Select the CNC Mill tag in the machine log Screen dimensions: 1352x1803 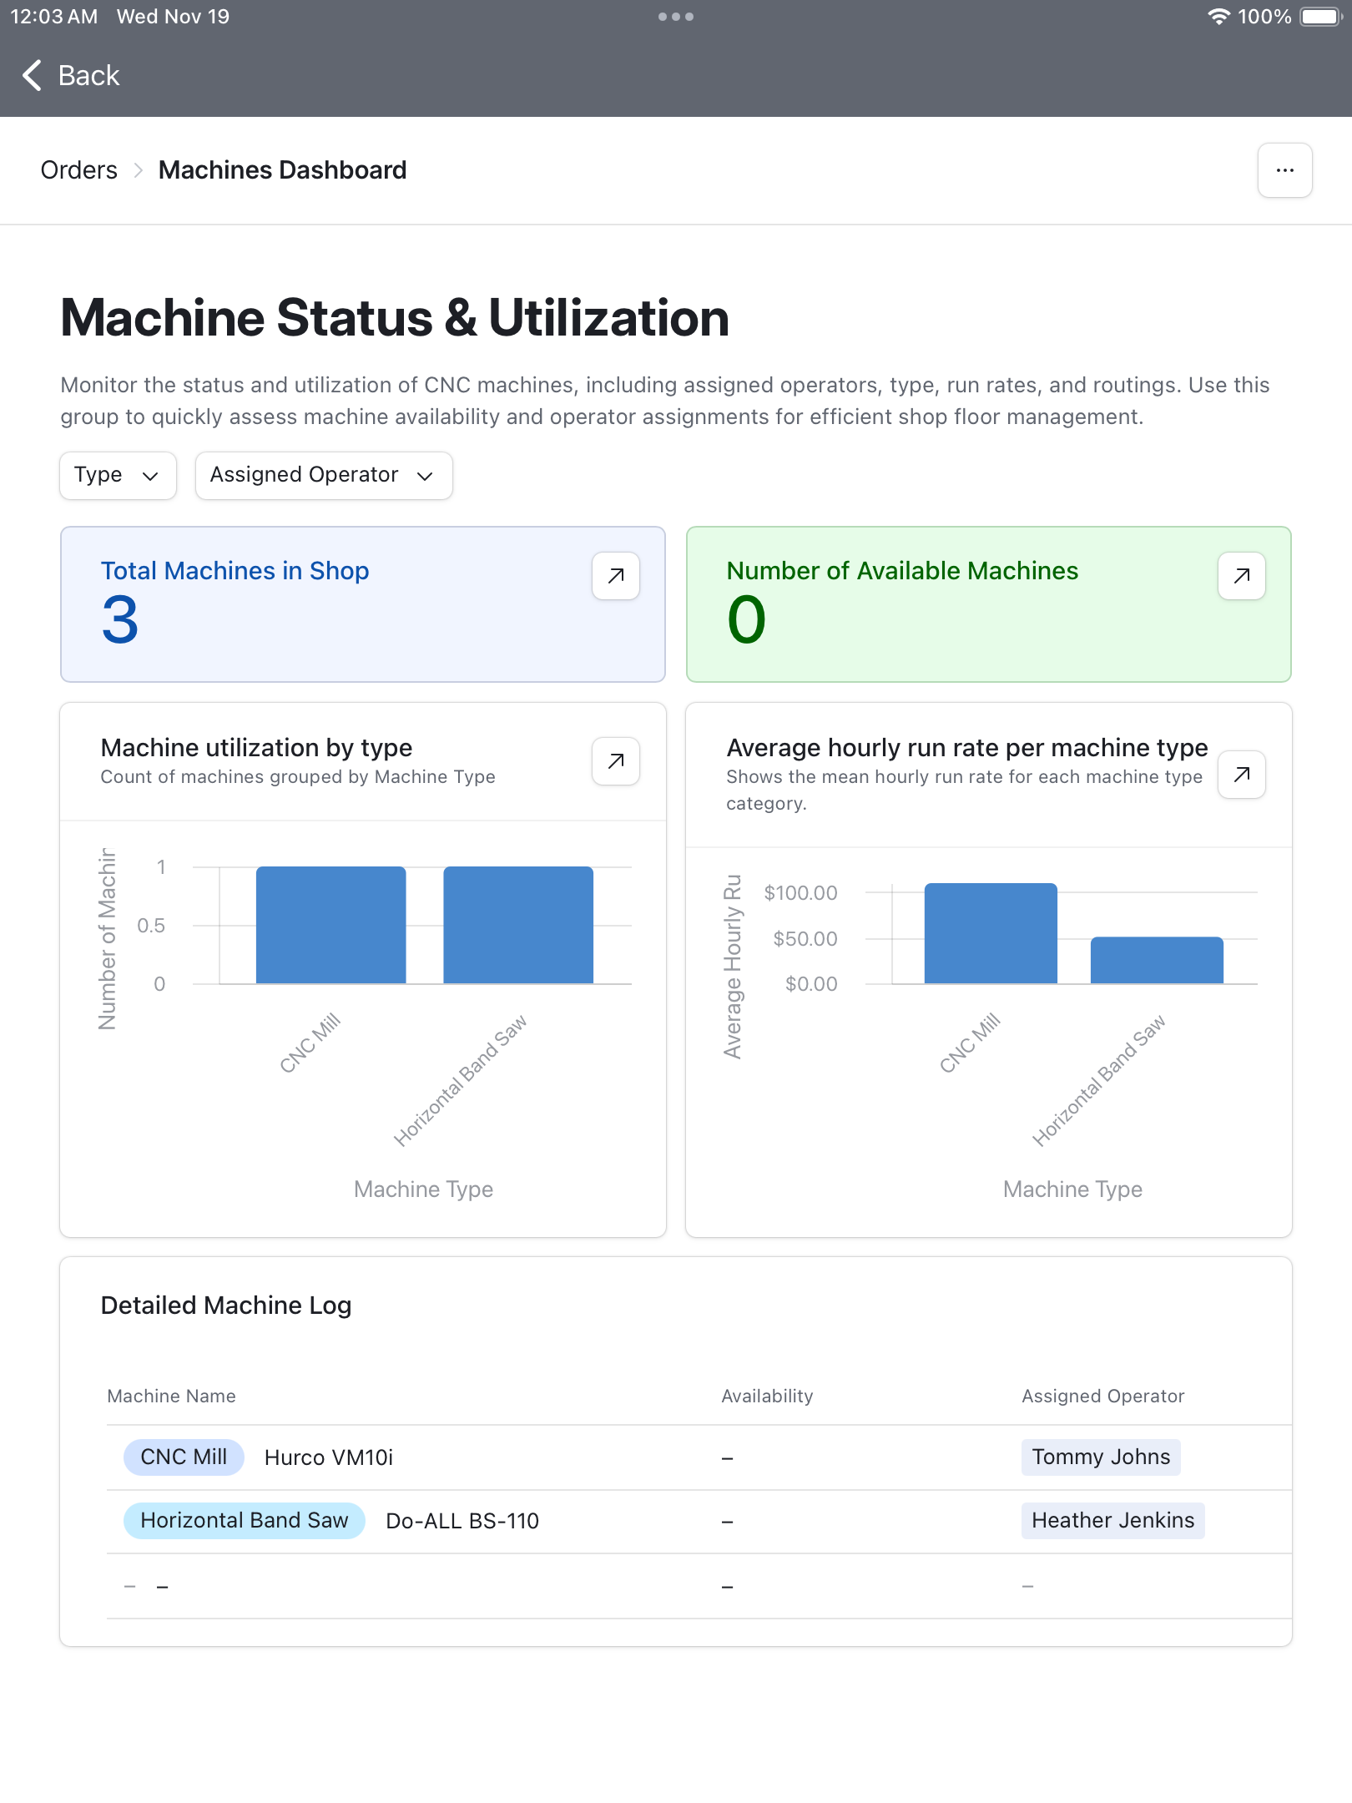click(184, 1457)
